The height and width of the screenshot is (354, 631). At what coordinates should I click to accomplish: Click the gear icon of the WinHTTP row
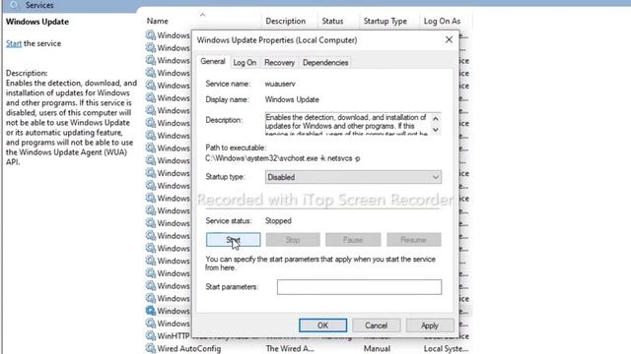[x=151, y=335]
